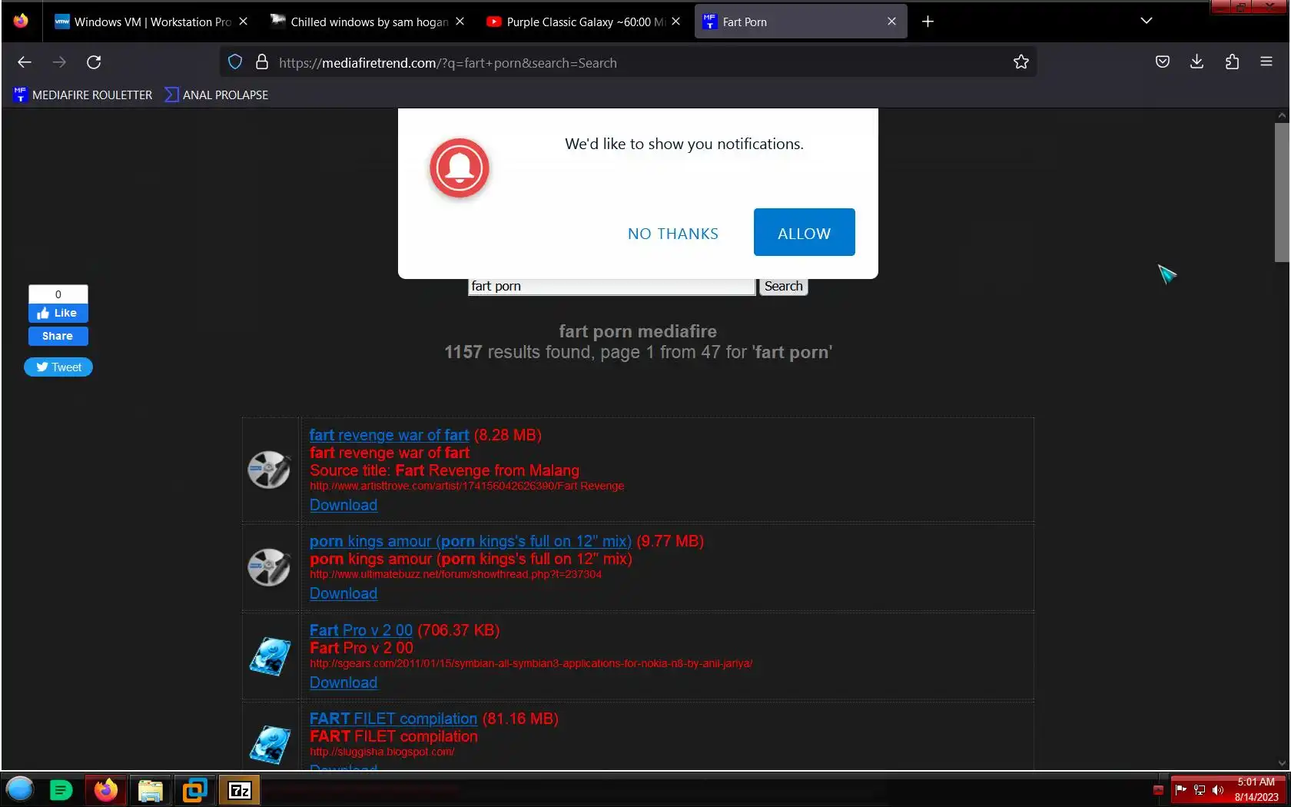
Task: Open a new browser tab
Action: click(x=928, y=22)
